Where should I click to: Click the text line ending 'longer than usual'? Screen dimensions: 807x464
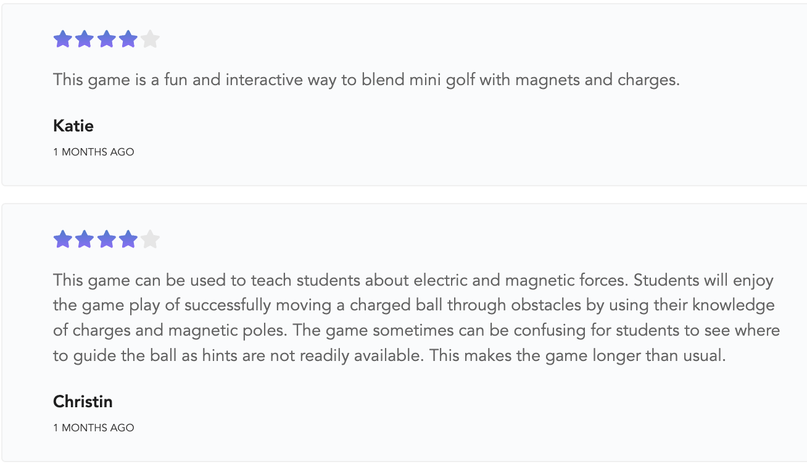389,356
